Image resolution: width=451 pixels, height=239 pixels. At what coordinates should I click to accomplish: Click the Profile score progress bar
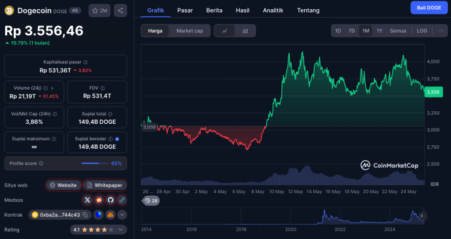94,164
